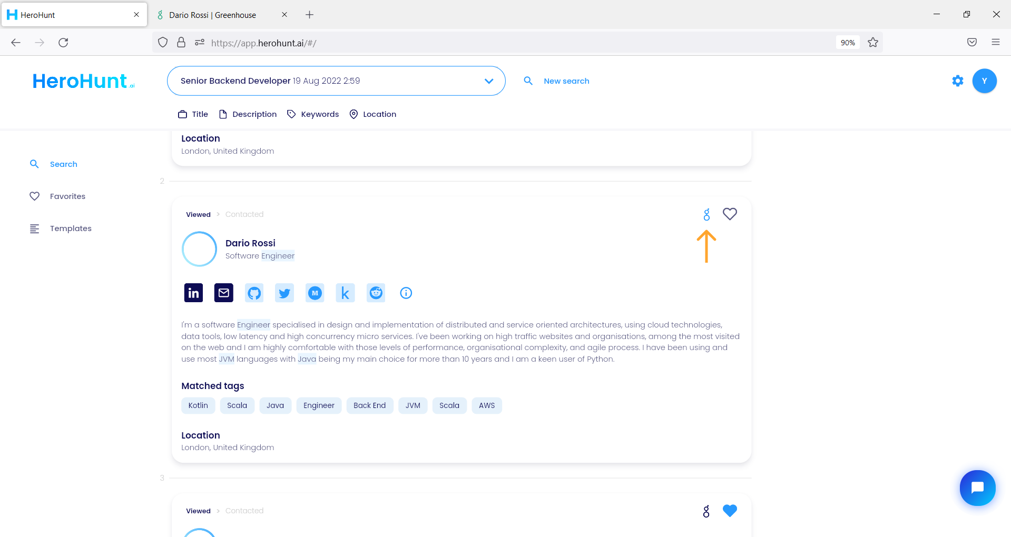Open Templates in the sidebar
The width and height of the screenshot is (1011, 537).
pyautogui.click(x=61, y=228)
